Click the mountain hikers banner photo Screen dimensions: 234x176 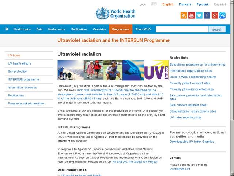click(71, 70)
